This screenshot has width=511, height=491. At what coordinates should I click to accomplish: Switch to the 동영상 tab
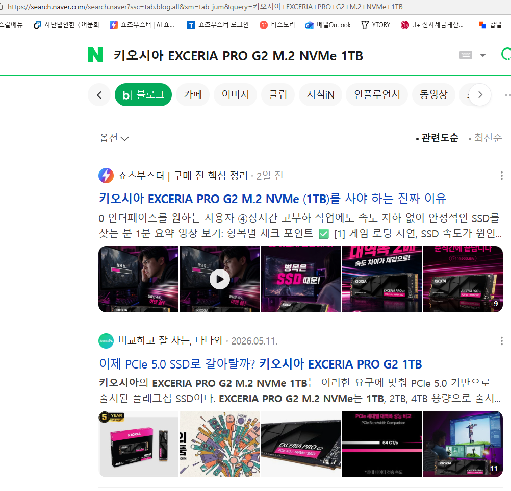click(x=433, y=95)
